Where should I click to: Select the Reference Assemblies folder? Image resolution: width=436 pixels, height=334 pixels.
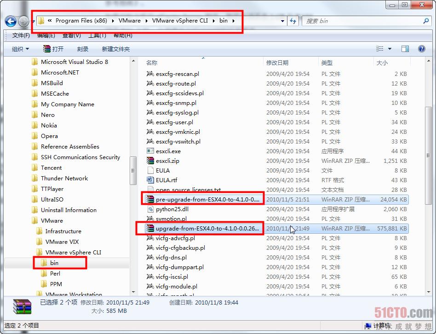(65, 146)
